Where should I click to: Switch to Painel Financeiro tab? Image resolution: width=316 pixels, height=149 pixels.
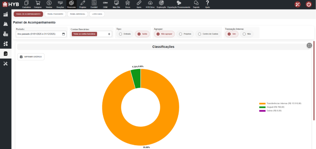coord(56,14)
